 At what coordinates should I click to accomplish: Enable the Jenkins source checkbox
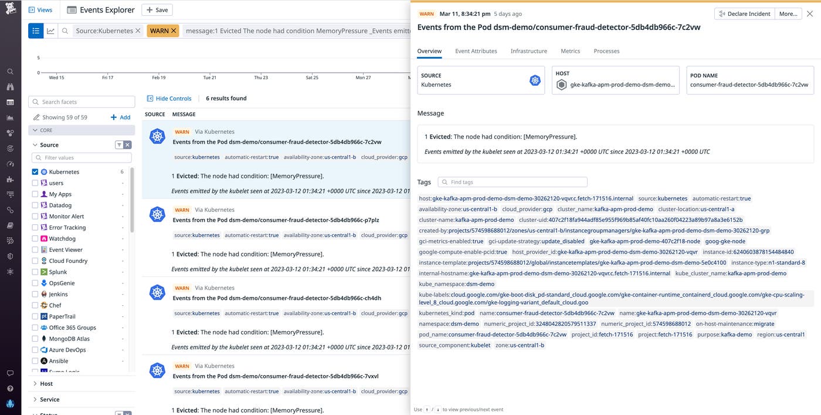point(35,294)
